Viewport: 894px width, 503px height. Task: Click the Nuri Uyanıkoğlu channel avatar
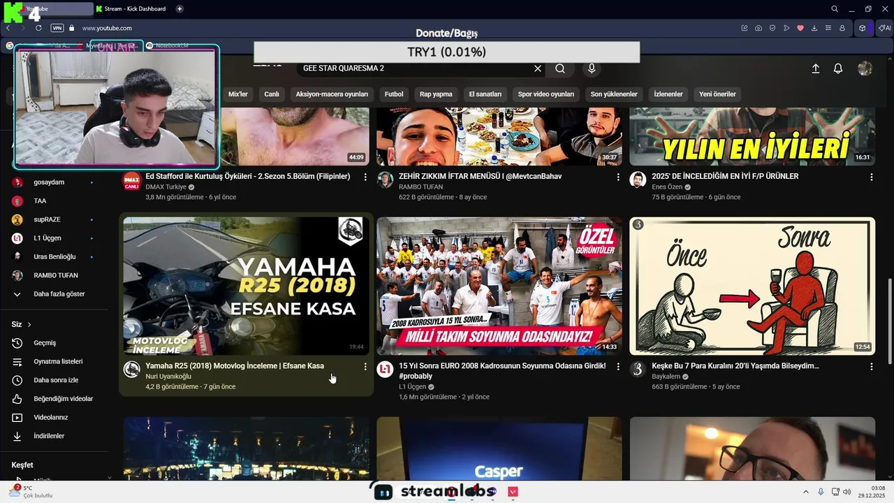coord(131,370)
